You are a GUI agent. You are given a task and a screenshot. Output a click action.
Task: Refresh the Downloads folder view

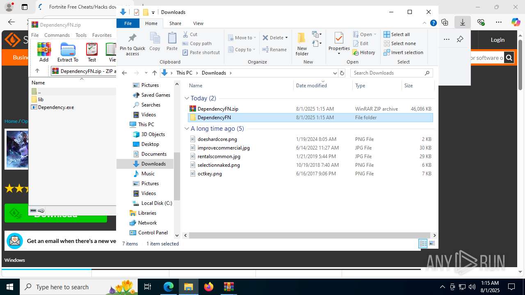point(342,73)
